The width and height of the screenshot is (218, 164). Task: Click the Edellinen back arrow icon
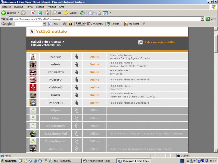(3, 13)
